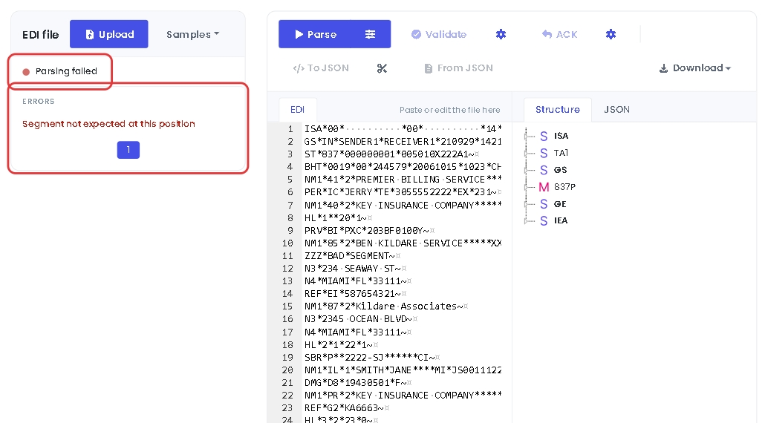Expand the IEA segment node
The image size is (768, 423).
527,221
